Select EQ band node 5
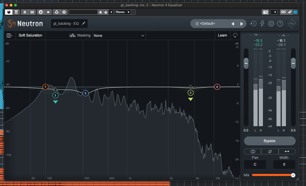Viewport: 306px width, 186px height. pos(86,93)
